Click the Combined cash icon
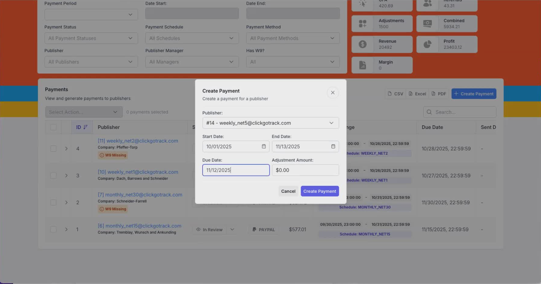This screenshot has width=541, height=284. 428,23
